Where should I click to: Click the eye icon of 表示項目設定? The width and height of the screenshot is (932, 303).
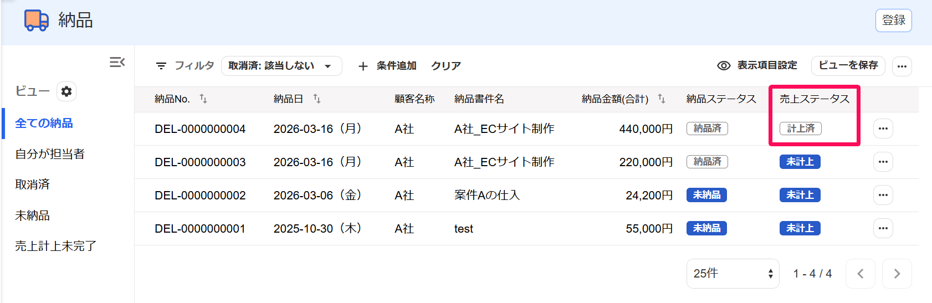(724, 66)
